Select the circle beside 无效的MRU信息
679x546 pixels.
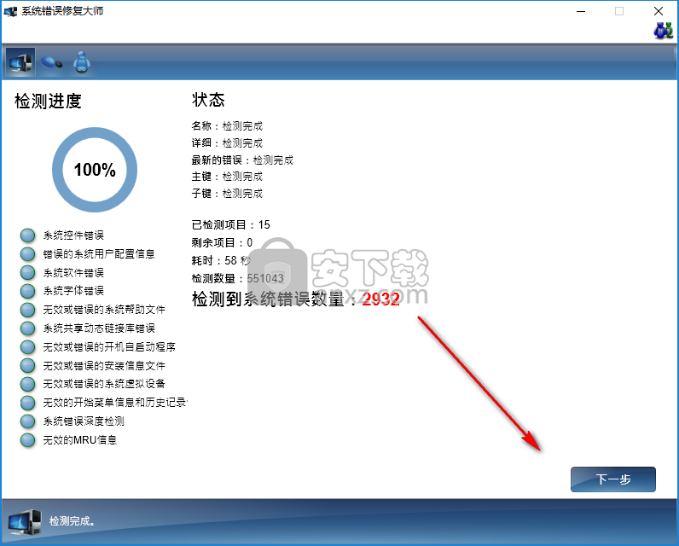tap(27, 440)
